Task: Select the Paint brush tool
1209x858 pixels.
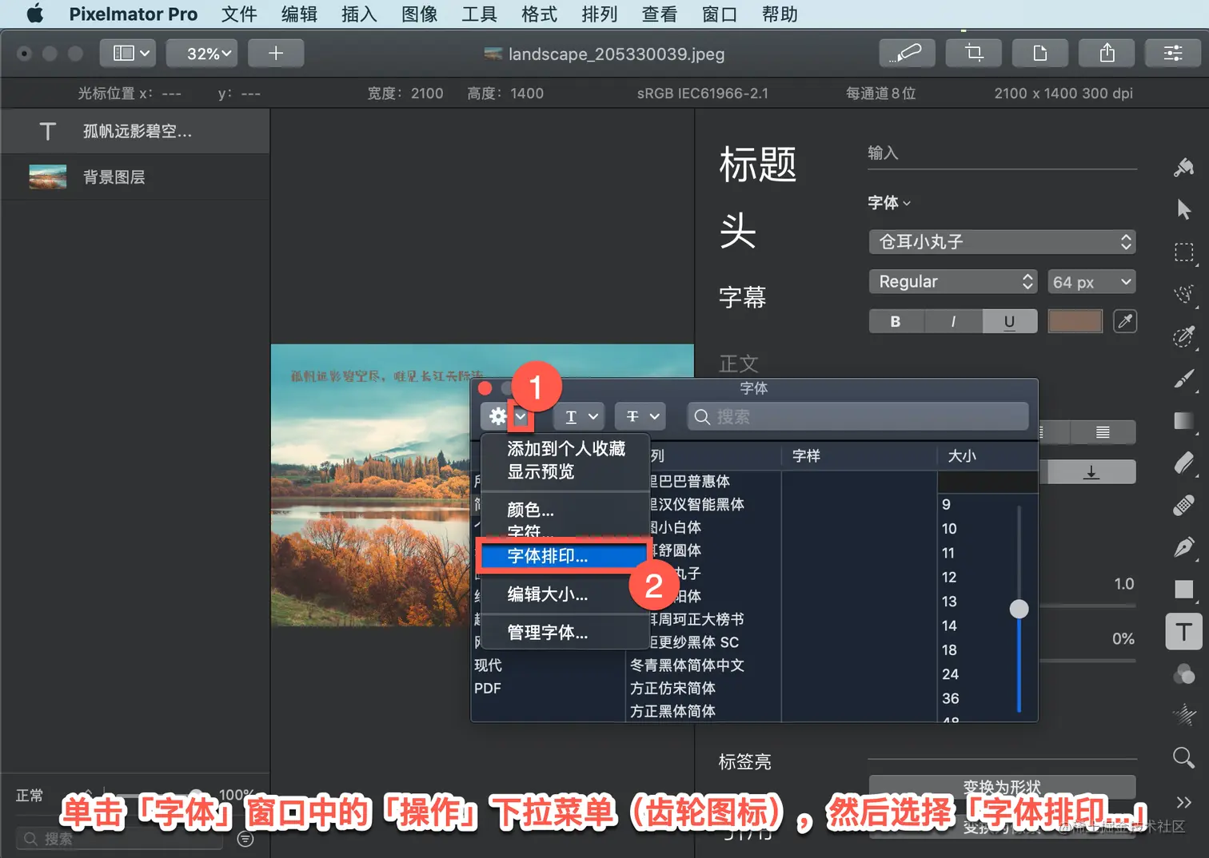Action: point(1184,379)
